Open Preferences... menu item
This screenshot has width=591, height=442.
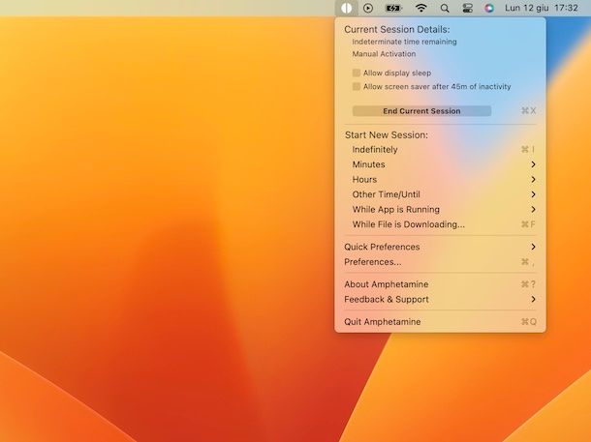coord(440,262)
